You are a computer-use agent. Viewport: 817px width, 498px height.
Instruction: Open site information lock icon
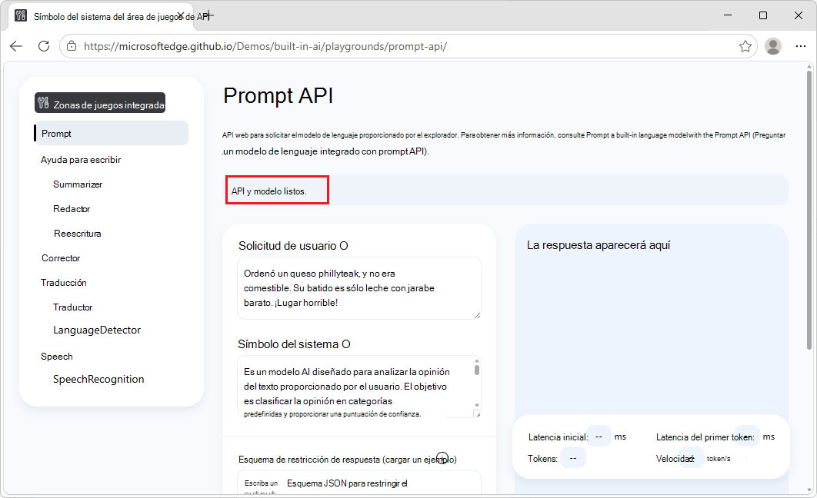(72, 46)
